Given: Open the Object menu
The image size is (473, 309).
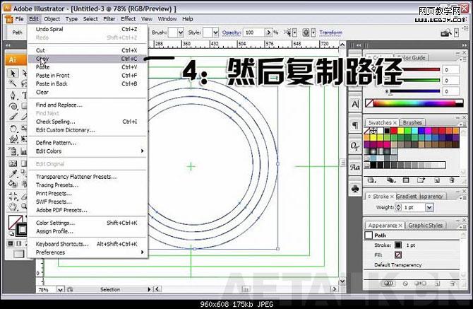Looking at the screenshot, I should point(52,19).
